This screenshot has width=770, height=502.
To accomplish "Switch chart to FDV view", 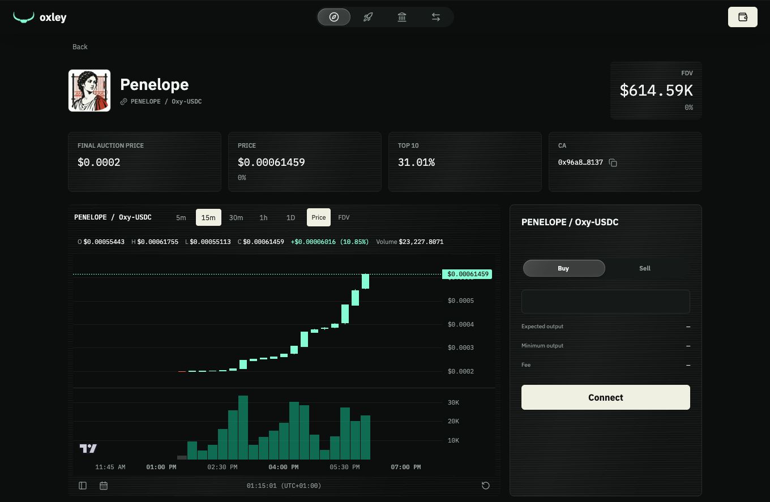I will [x=344, y=217].
